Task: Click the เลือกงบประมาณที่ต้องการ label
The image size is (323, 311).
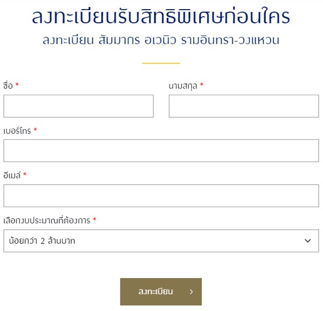Action: (x=47, y=221)
